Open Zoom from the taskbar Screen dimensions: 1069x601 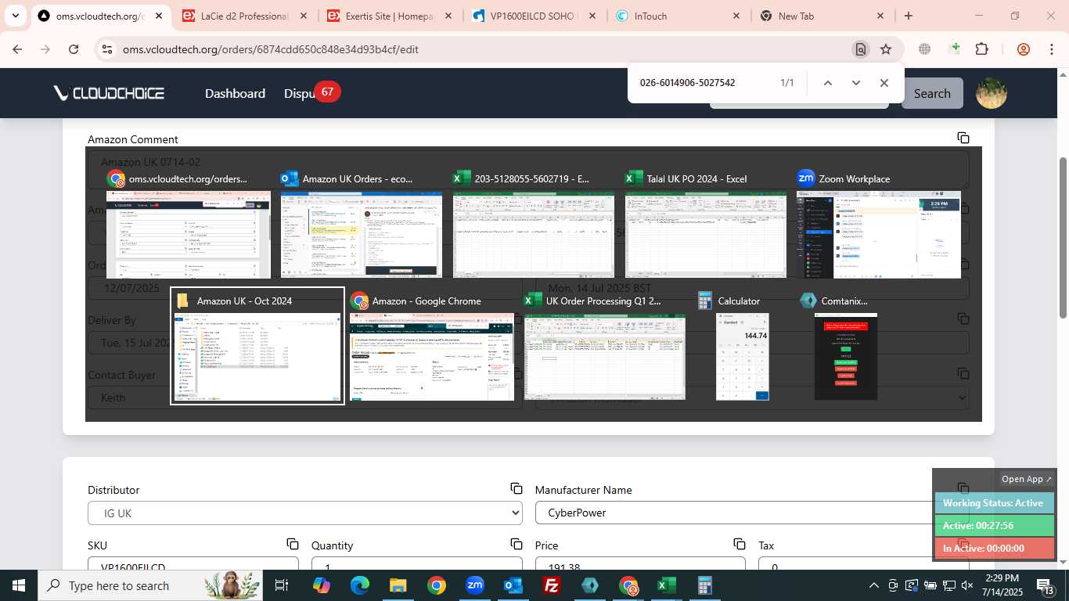[475, 585]
